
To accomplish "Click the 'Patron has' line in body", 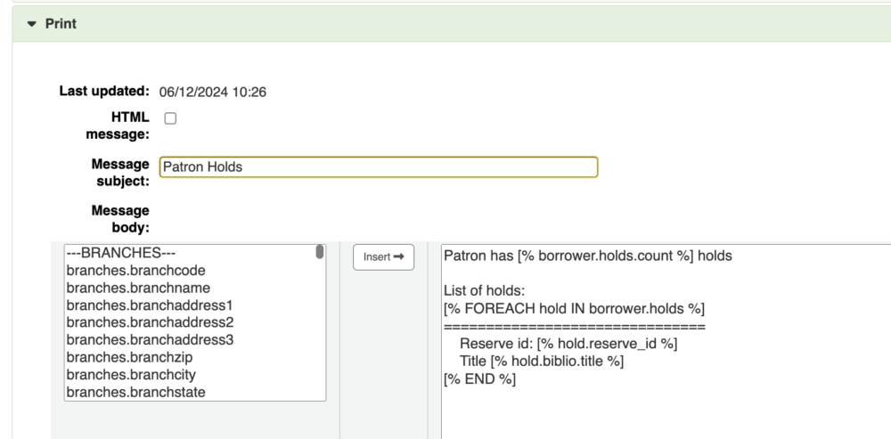I will [587, 256].
